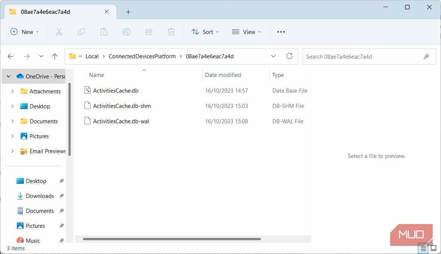
Task: Navigate up one level with the up arrow
Action: tap(55, 56)
